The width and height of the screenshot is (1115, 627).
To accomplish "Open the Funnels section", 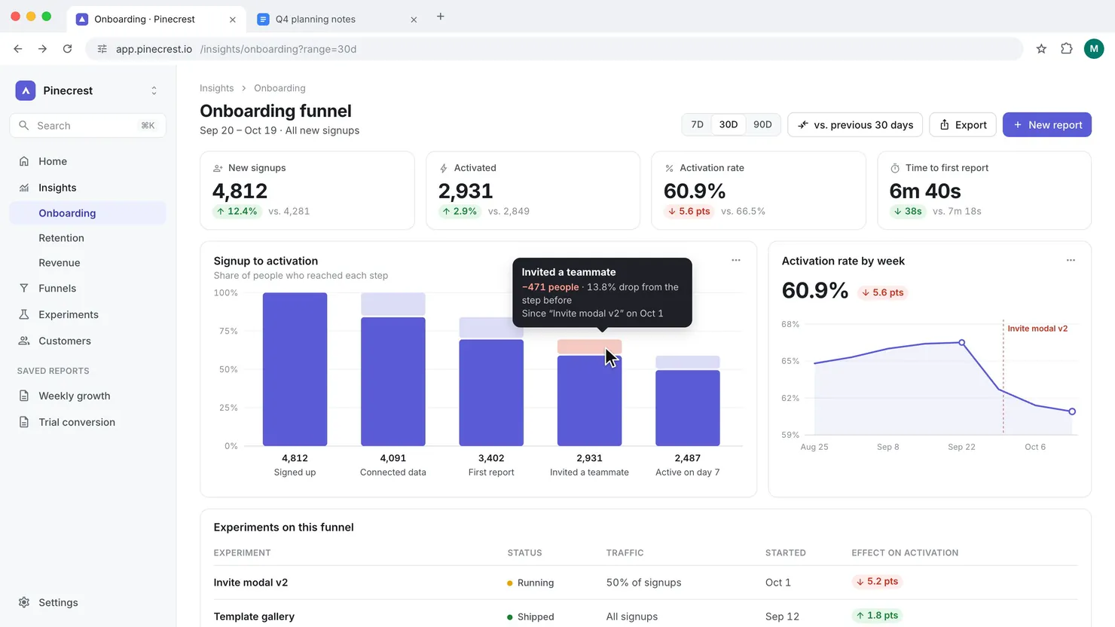I will click(x=88, y=289).
